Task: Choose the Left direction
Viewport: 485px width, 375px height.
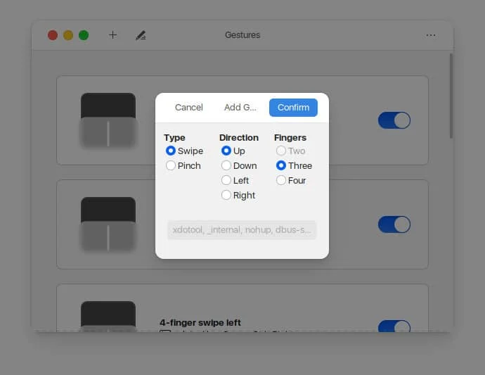Action: (x=235, y=180)
